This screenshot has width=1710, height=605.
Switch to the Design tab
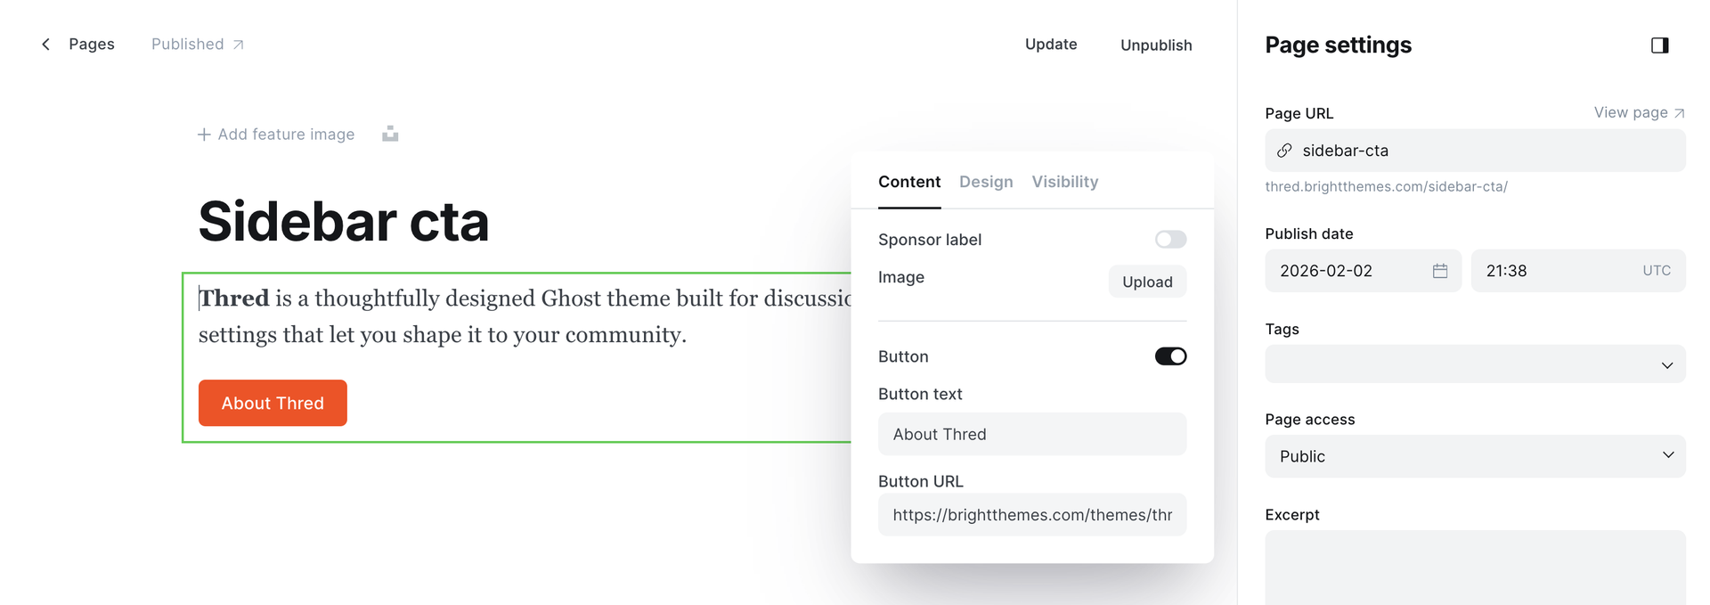click(986, 182)
